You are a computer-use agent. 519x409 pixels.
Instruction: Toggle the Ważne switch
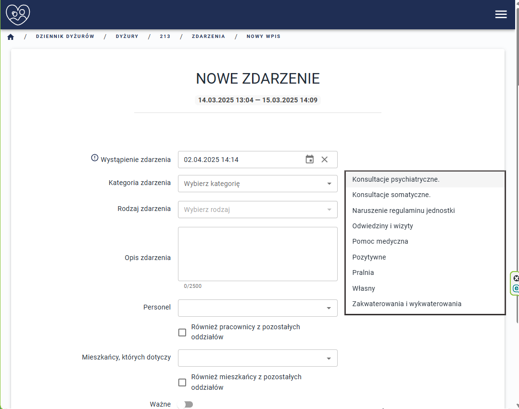coord(185,404)
